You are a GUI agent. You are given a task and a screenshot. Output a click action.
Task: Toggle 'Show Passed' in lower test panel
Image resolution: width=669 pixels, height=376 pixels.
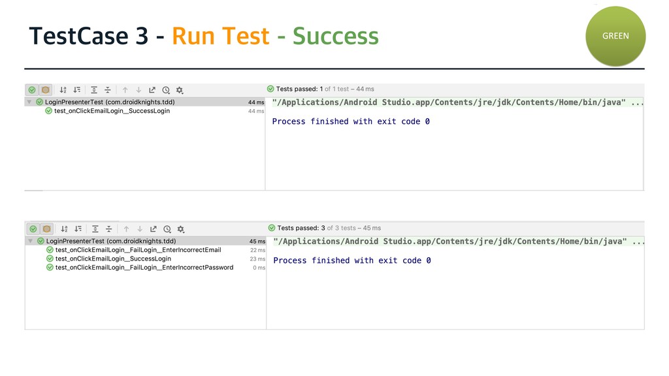pos(33,229)
